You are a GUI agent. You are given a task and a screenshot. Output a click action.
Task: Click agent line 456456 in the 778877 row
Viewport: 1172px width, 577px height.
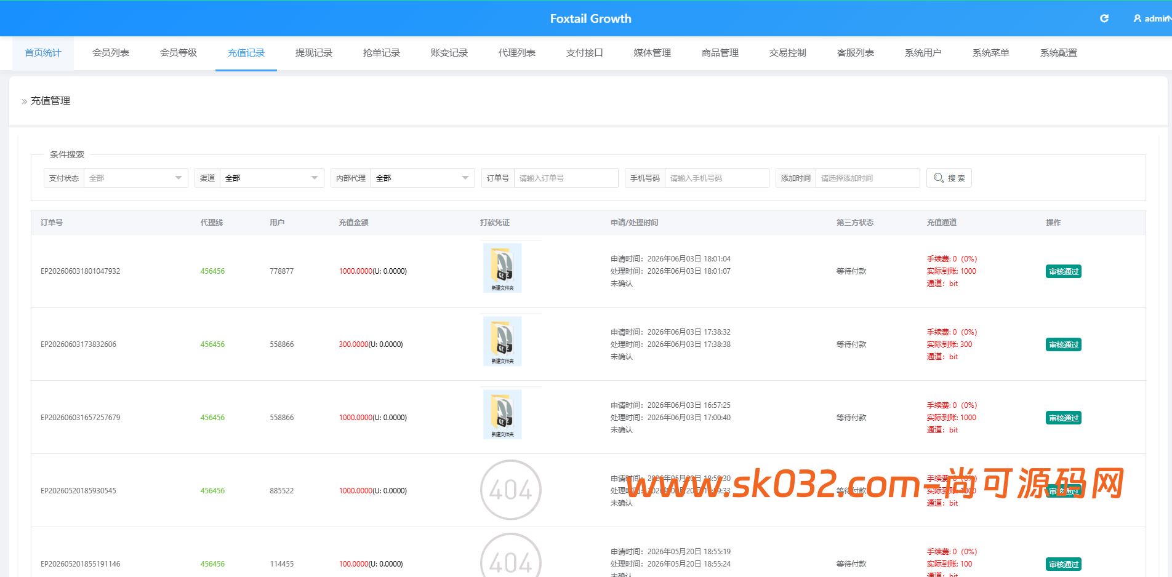tap(212, 271)
